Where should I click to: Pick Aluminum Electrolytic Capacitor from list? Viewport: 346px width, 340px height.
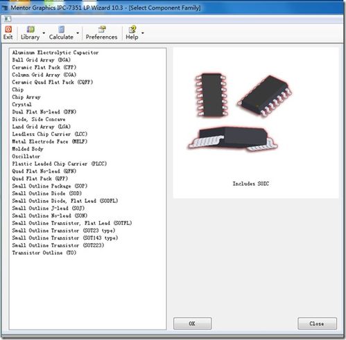coord(55,53)
